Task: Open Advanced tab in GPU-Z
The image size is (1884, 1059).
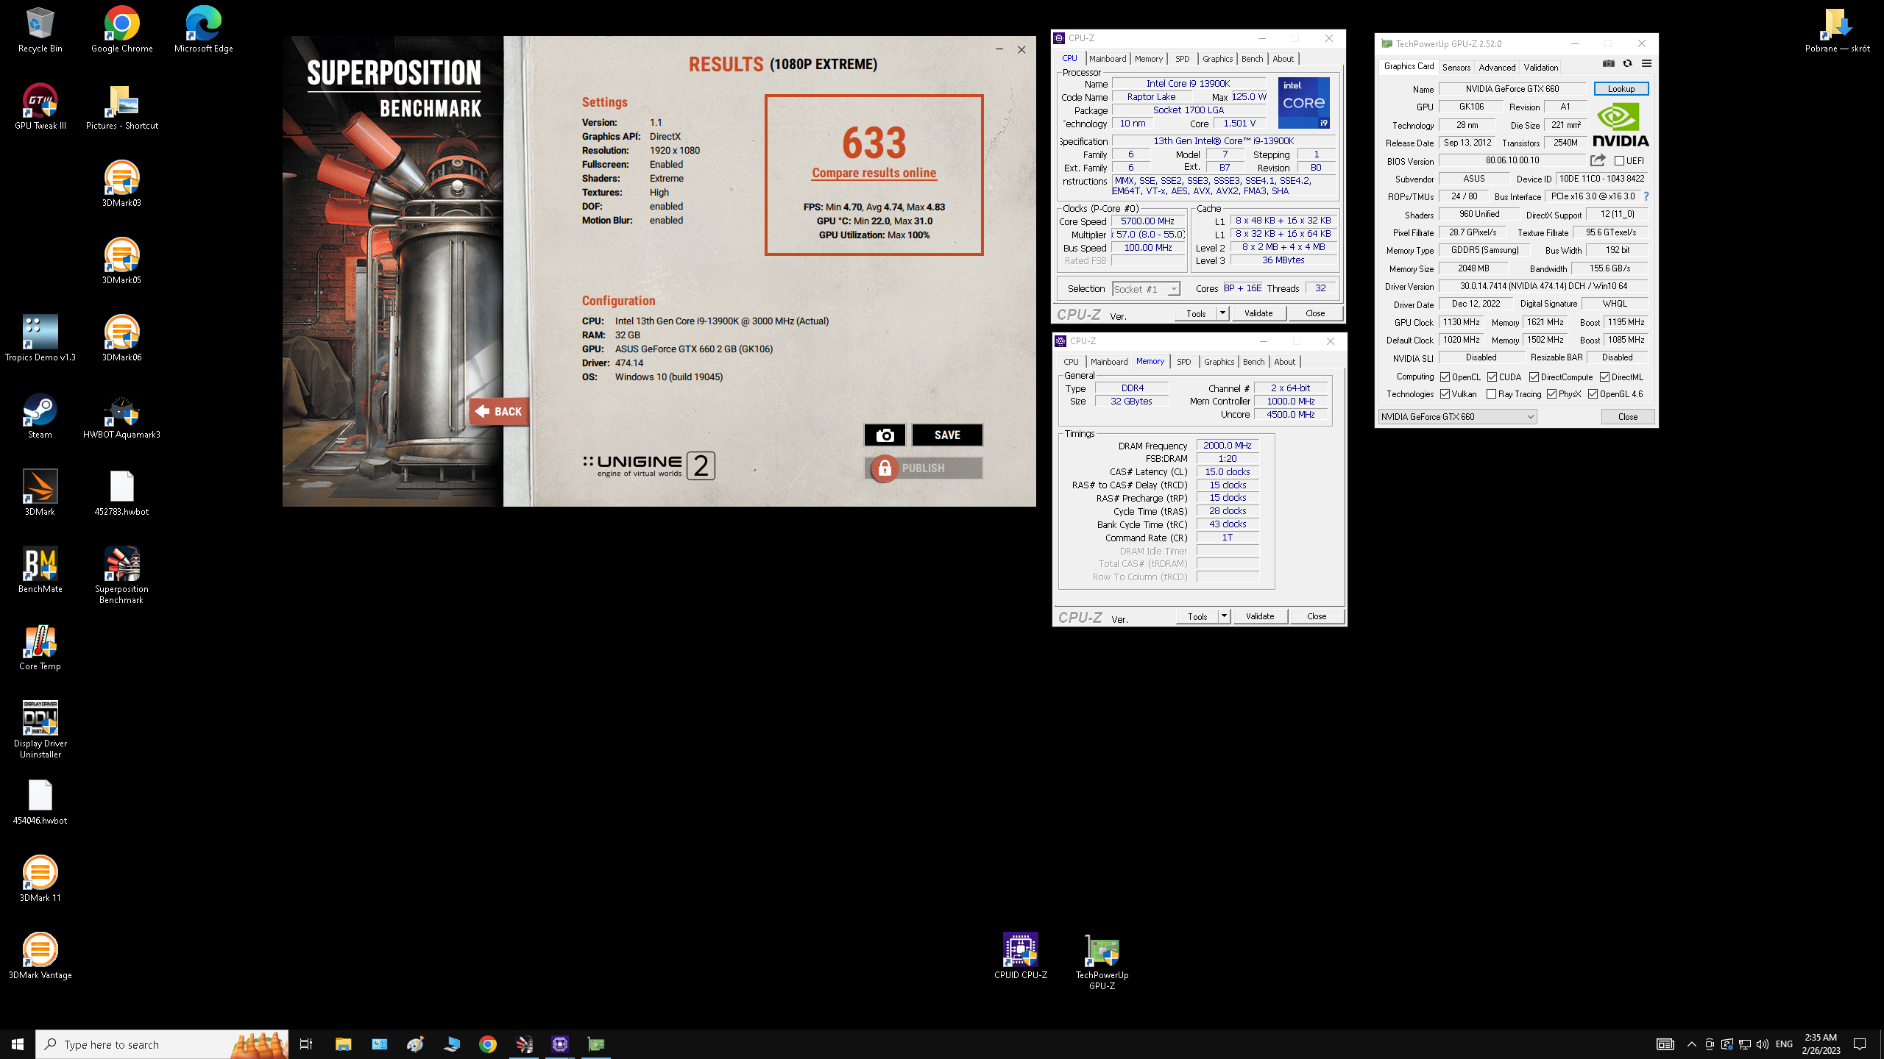Action: [x=1497, y=67]
